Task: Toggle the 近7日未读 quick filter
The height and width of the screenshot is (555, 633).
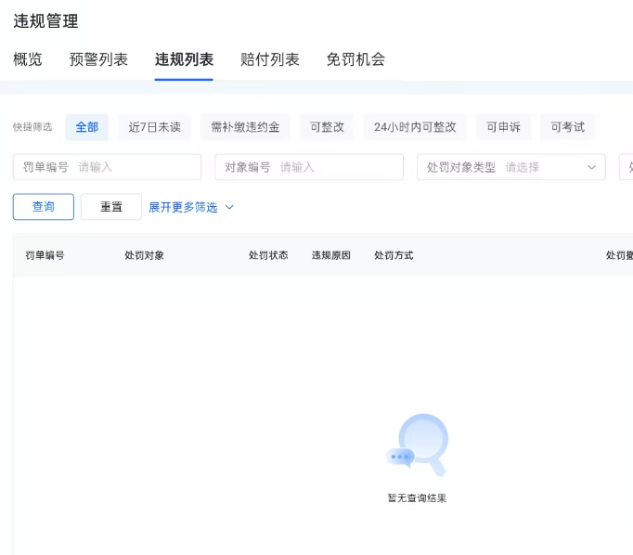Action: tap(154, 127)
